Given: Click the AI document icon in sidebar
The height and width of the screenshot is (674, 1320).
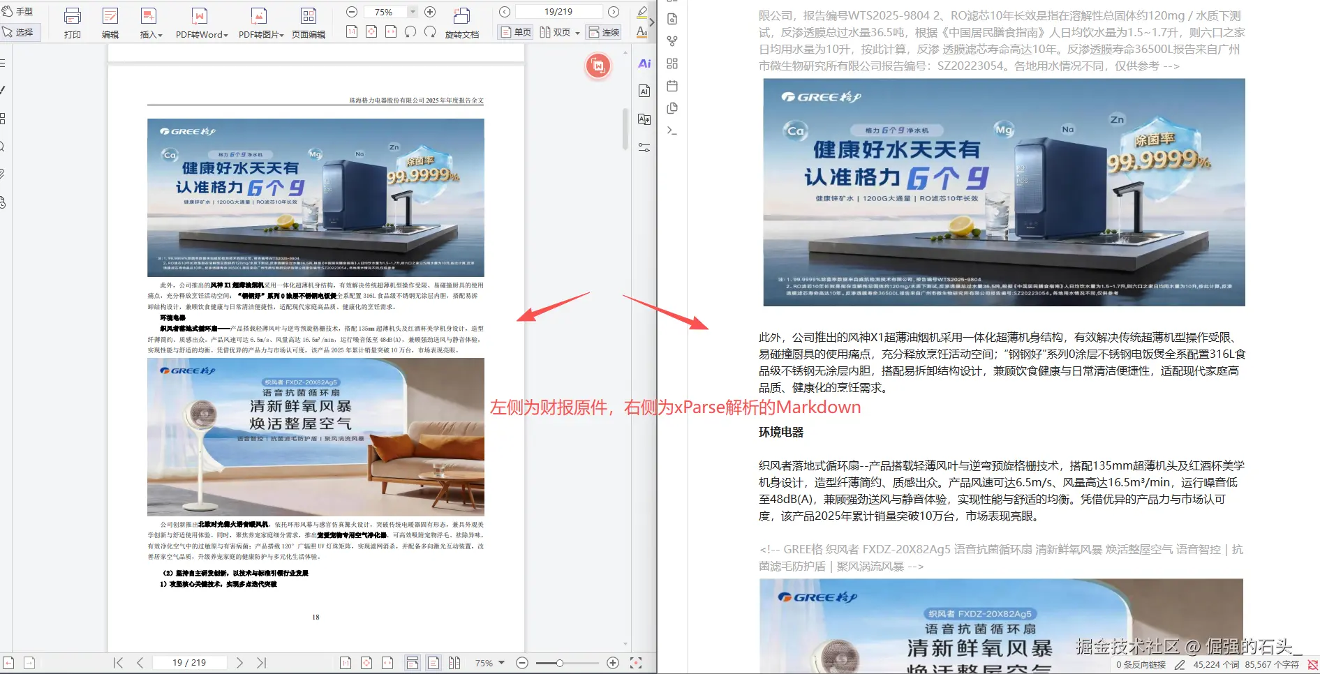Looking at the screenshot, I should 644,91.
